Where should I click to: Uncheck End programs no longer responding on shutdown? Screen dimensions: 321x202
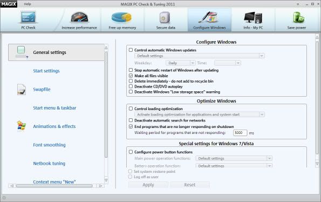[x=131, y=126]
